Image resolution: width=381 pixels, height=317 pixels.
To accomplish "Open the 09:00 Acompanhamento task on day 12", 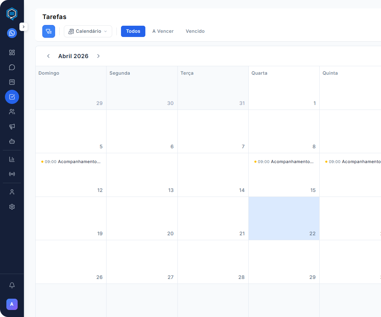I will 71,162.
